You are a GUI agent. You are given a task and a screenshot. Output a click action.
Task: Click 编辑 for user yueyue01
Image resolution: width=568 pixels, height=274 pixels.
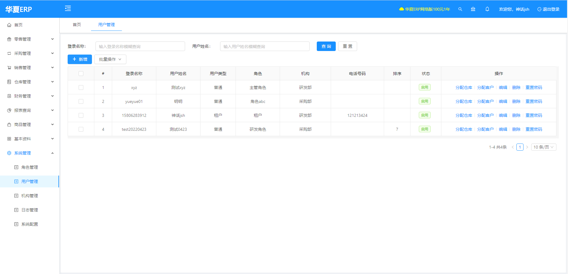pos(503,101)
